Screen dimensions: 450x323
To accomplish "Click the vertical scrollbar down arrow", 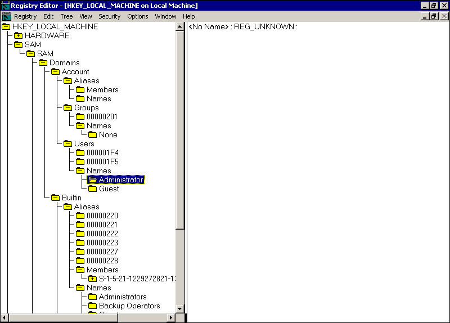I will 180,308.
